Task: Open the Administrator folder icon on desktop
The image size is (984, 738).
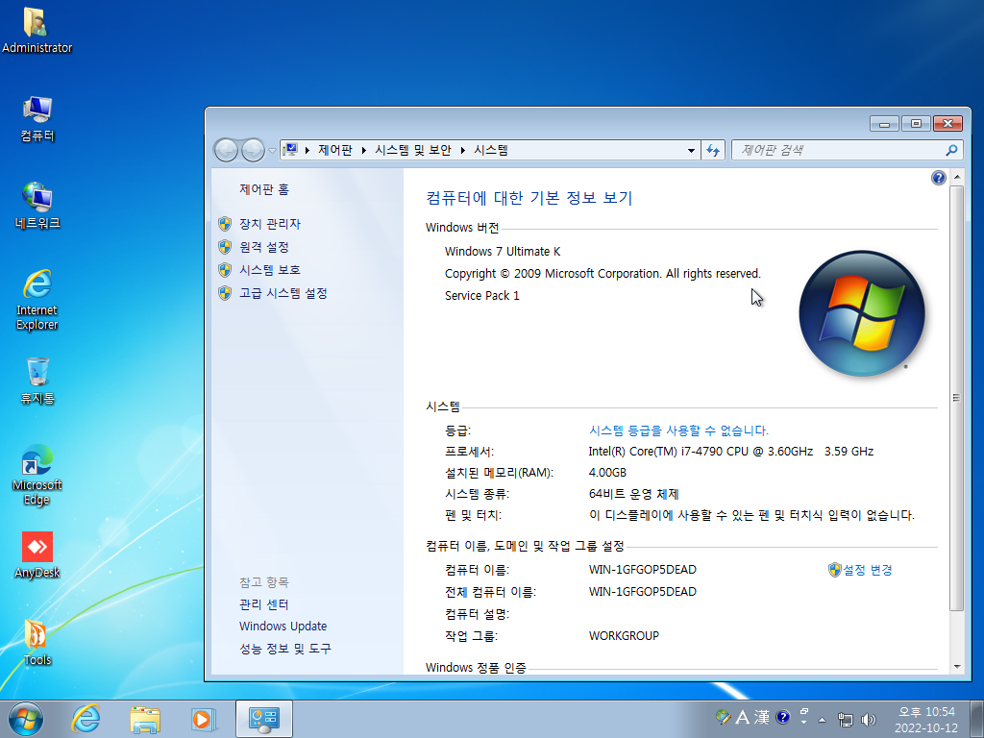Action: [x=37, y=30]
